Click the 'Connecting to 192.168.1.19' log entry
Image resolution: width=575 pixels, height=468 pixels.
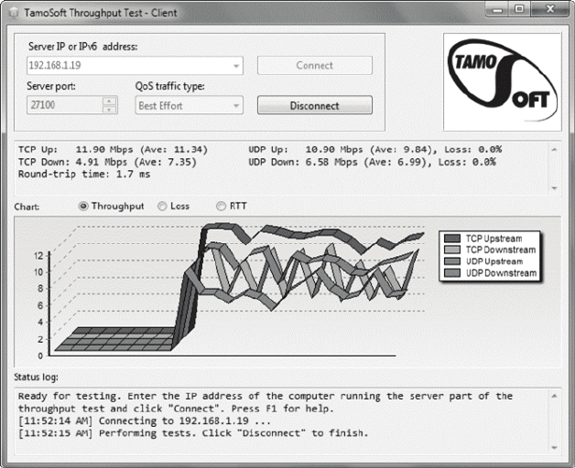[145, 420]
